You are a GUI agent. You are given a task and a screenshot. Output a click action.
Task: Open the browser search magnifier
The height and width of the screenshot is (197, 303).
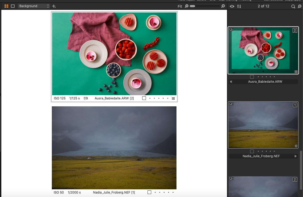293,6
